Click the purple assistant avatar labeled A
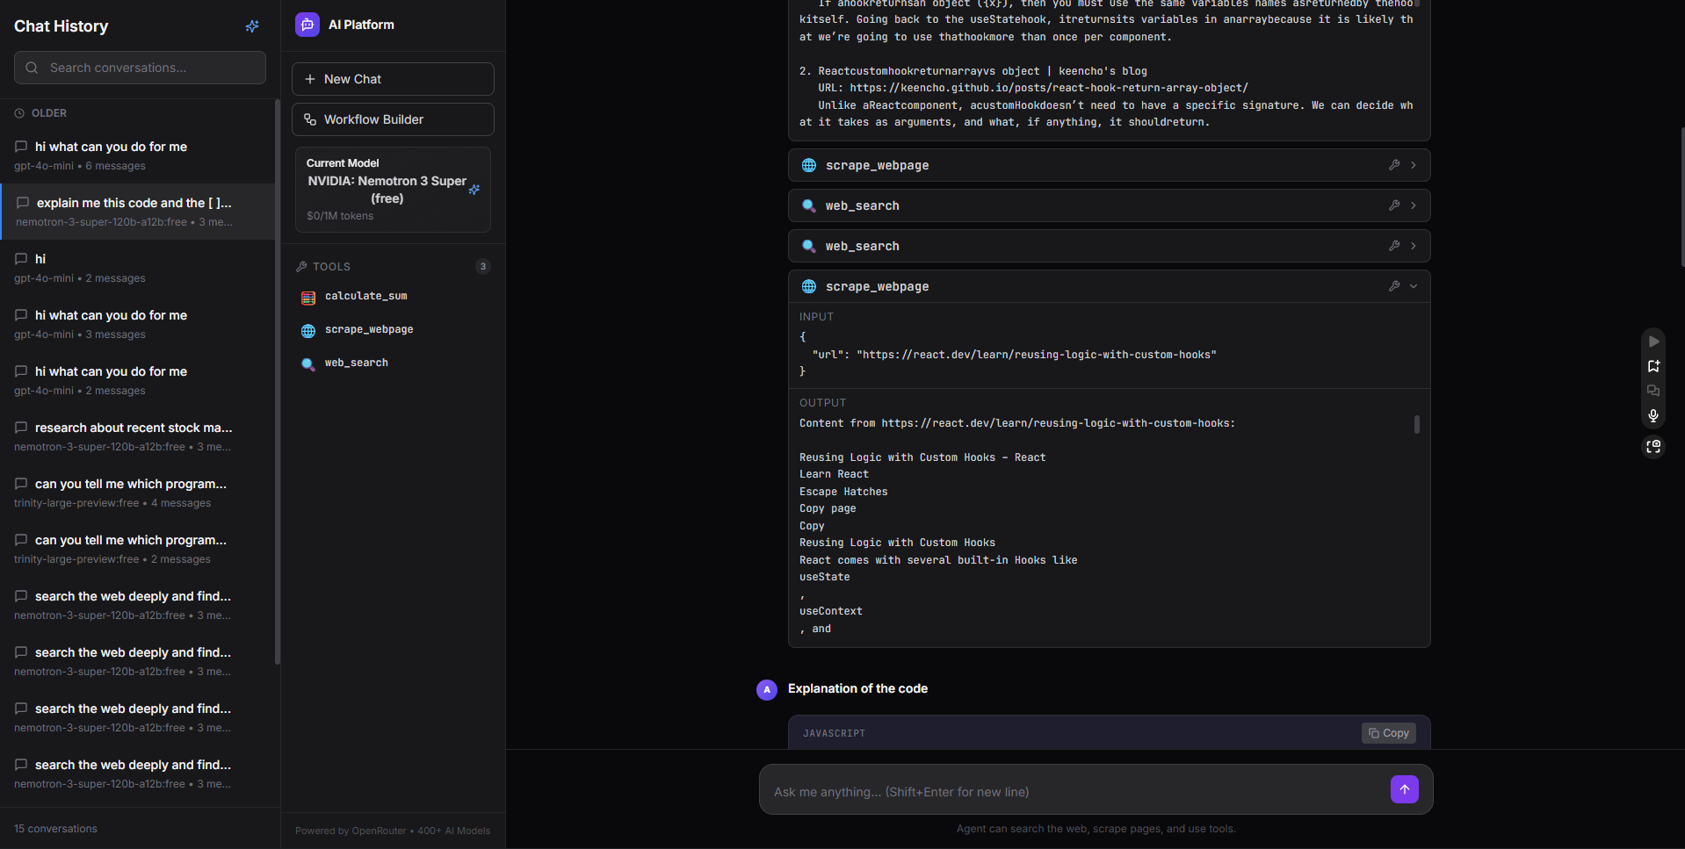Viewport: 1685px width, 849px height. [x=767, y=690]
